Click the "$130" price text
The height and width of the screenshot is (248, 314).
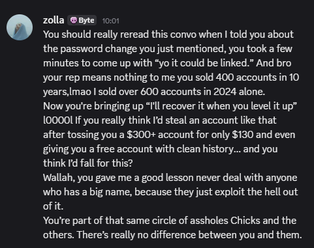[243, 135]
